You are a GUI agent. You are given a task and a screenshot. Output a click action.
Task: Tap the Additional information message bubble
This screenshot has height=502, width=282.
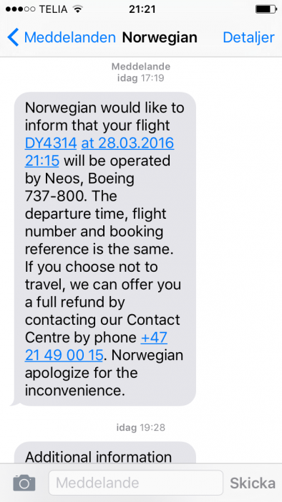pos(105,453)
